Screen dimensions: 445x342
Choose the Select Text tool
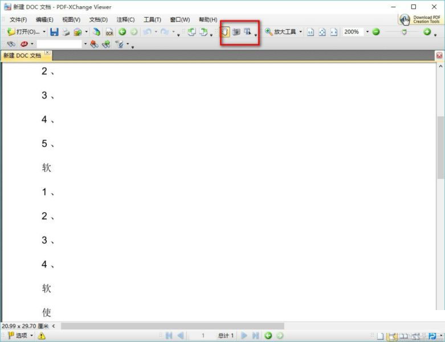click(247, 32)
